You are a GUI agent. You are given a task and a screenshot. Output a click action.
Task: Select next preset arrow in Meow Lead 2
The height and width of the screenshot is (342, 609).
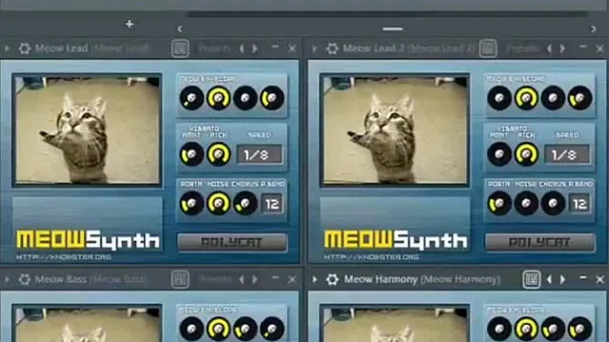click(x=562, y=48)
